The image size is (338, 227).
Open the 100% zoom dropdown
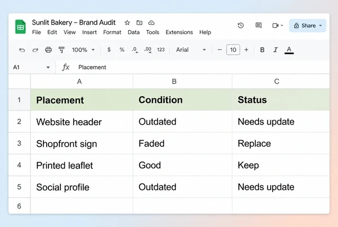(x=83, y=50)
